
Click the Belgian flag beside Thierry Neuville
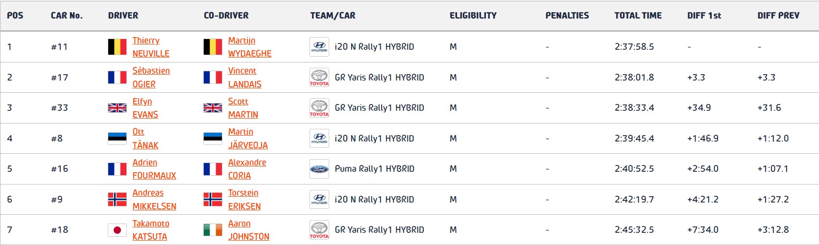pyautogui.click(x=117, y=47)
